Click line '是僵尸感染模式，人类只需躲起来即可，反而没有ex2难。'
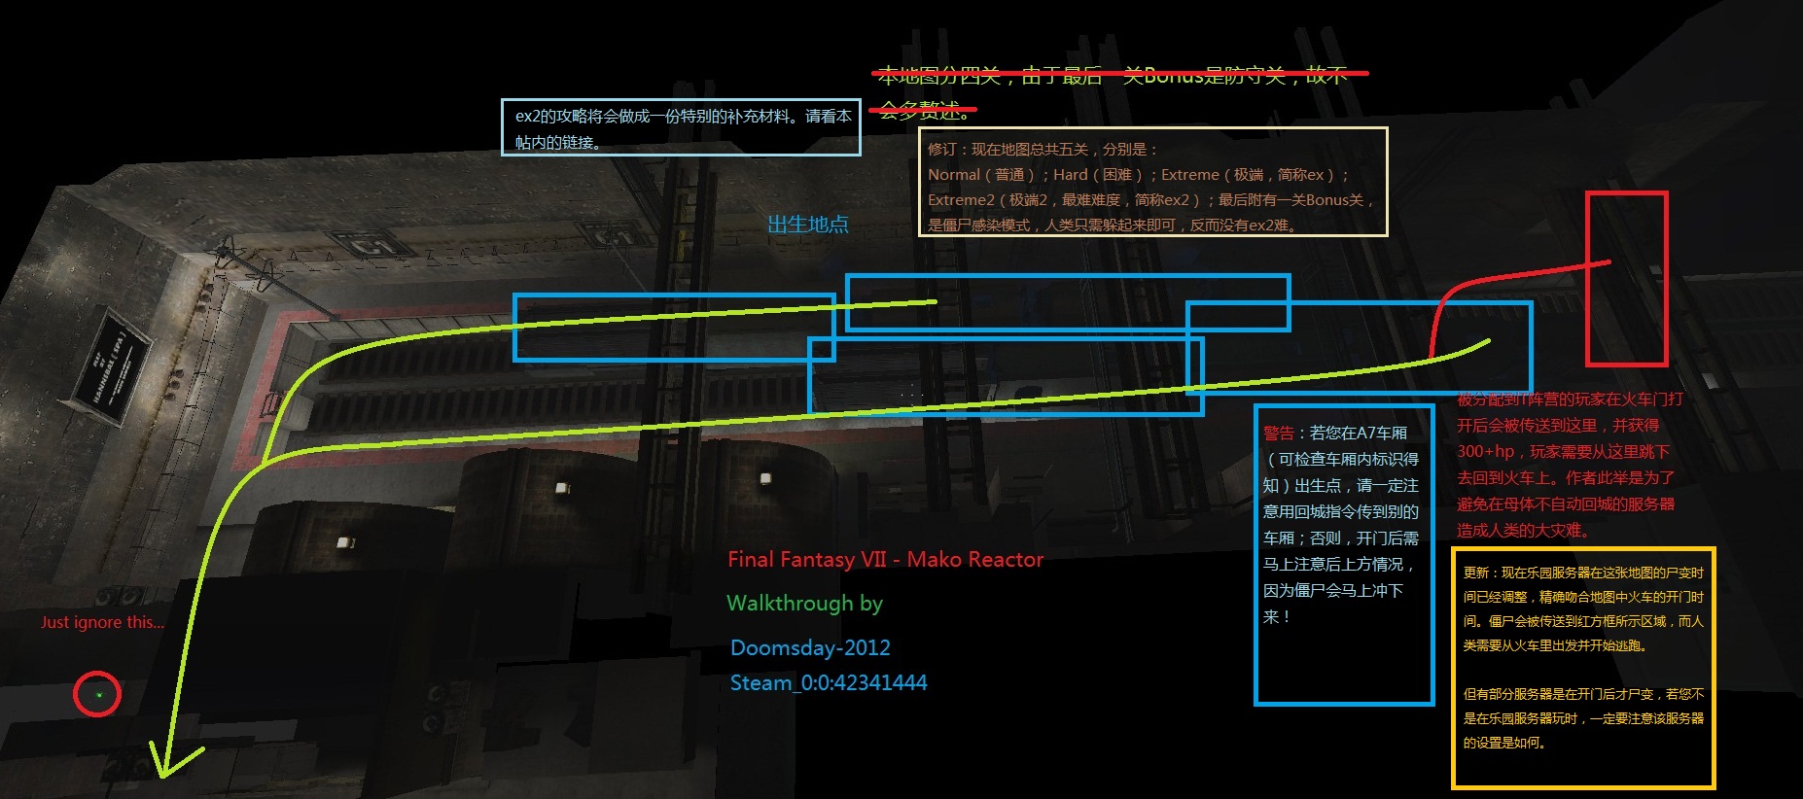 tap(1113, 225)
